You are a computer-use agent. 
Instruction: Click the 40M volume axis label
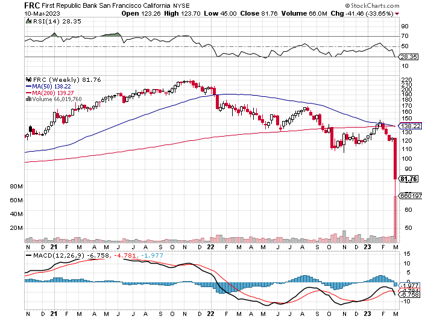(x=16, y=214)
